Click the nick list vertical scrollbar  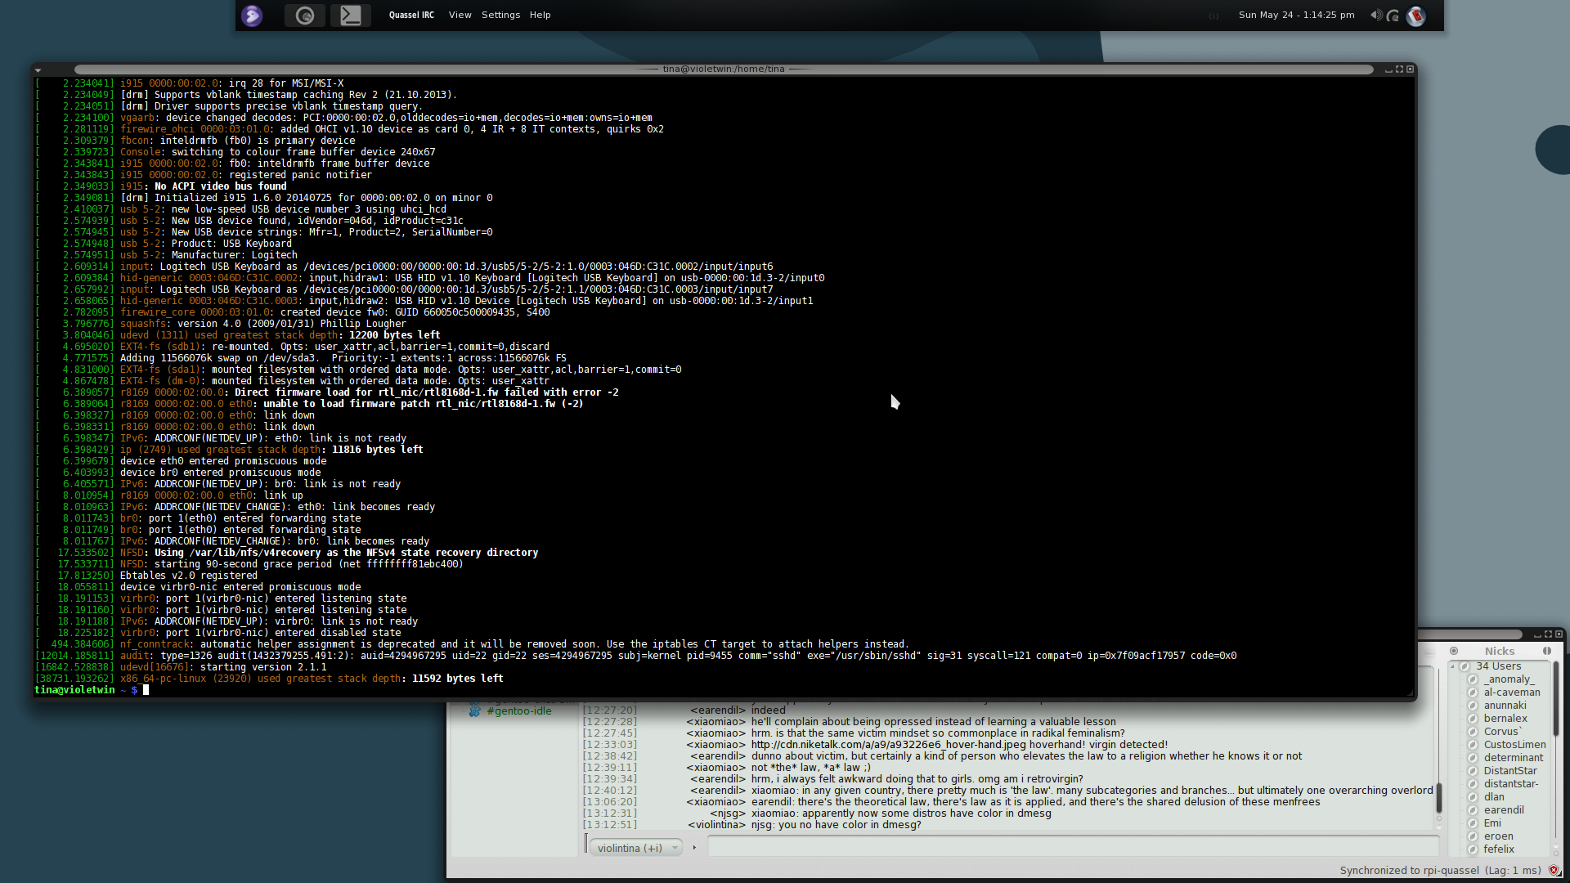click(x=1555, y=699)
